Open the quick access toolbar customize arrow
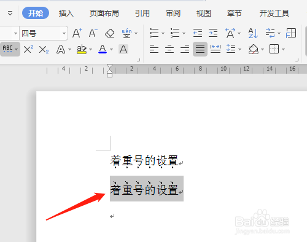The width and height of the screenshot is (307, 242). click(10, 14)
